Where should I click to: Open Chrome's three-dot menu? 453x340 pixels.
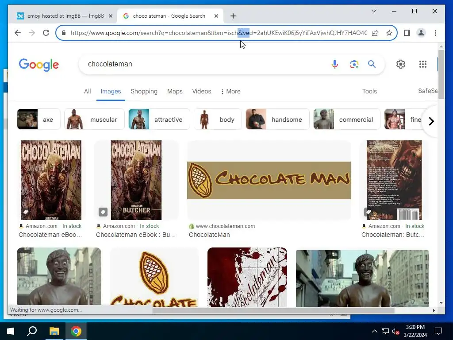tap(435, 33)
